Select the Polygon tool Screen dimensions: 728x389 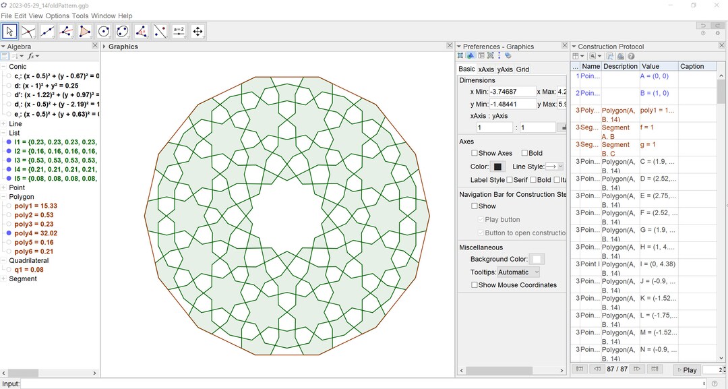84,31
